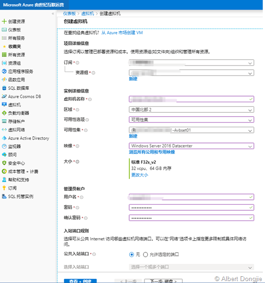Image resolution: width=265 pixels, height=283 pixels.
Task: Click the 虚拟机 monitor icon in sidebar
Action: (4, 105)
